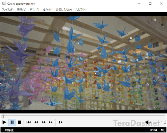
Task: Click the Play button
Action: point(4,122)
